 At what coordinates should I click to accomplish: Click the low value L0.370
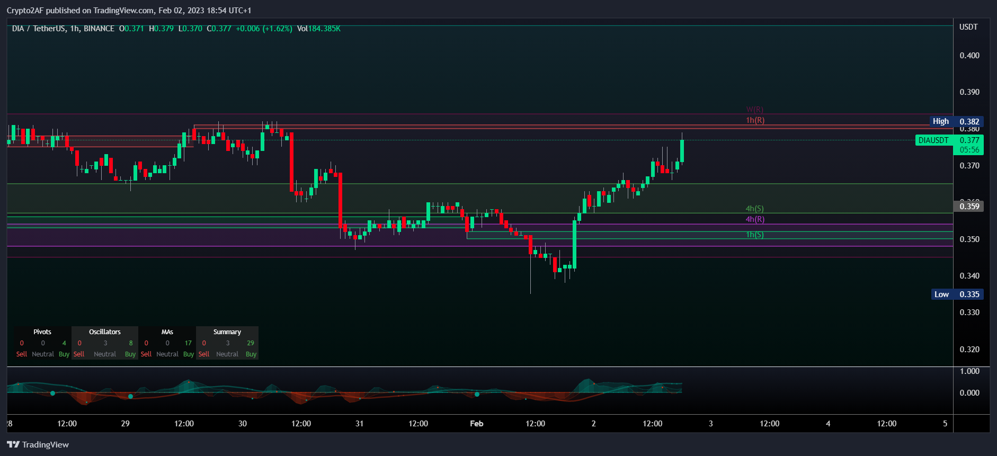[x=190, y=29]
